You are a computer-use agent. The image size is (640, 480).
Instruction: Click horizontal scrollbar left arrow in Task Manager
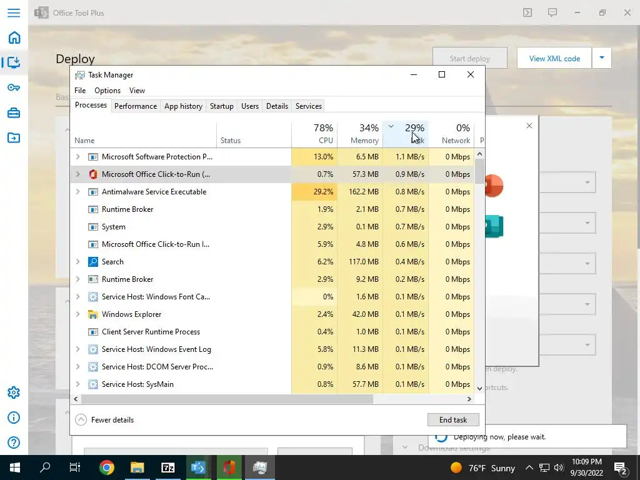tap(76, 399)
